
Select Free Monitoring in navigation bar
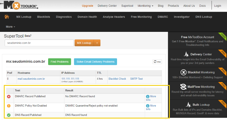click(141, 17)
